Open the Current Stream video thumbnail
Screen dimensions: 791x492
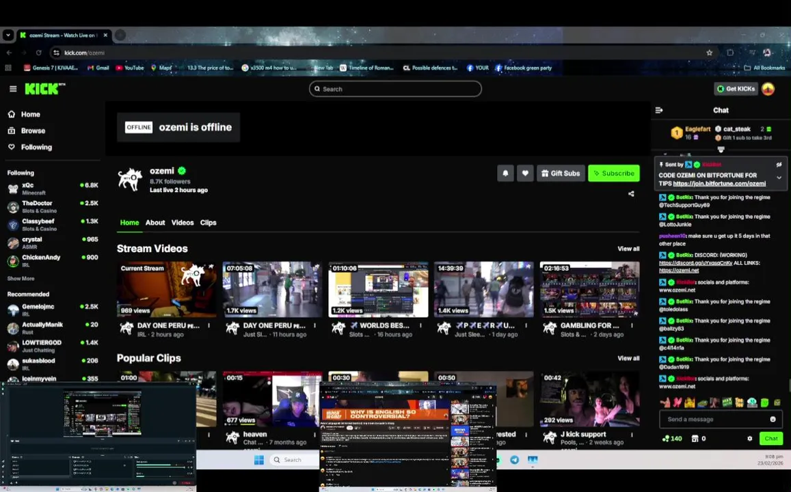pos(167,289)
